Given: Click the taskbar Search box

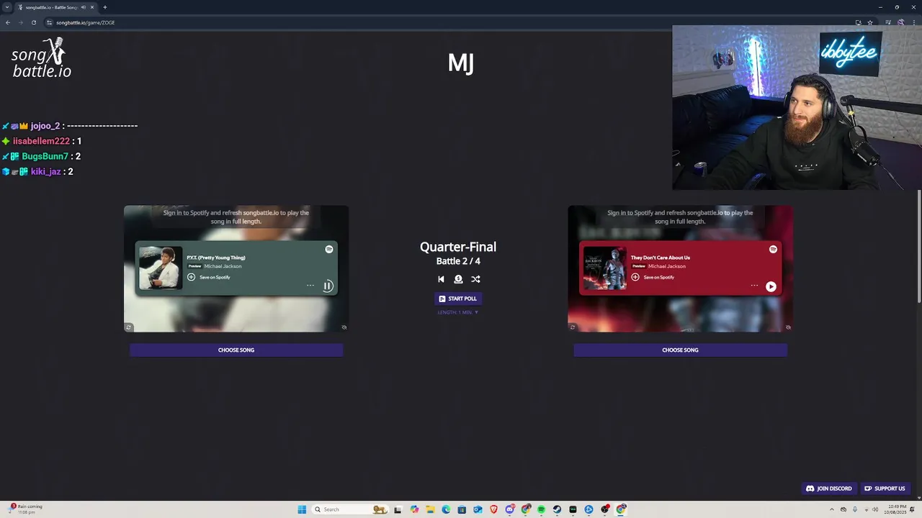Looking at the screenshot, I should [351, 509].
